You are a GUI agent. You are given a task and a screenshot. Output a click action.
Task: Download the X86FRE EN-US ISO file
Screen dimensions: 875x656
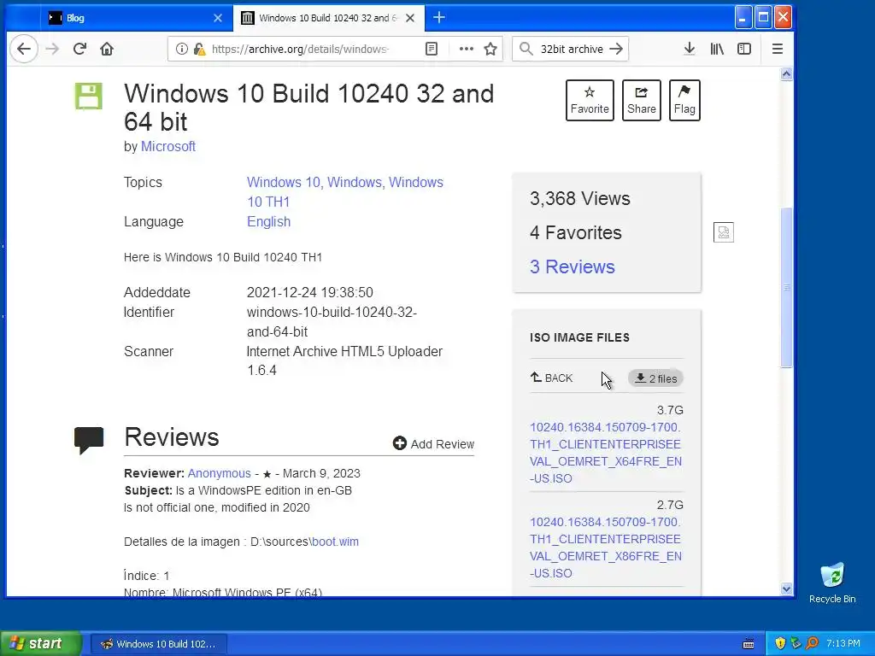[606, 548]
